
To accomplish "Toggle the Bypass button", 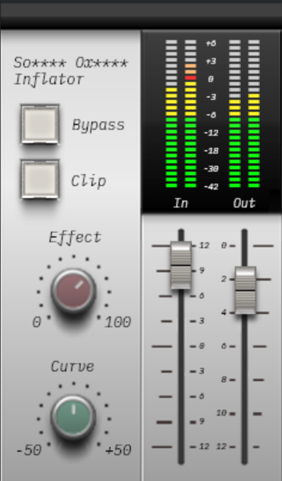I will click(x=40, y=124).
